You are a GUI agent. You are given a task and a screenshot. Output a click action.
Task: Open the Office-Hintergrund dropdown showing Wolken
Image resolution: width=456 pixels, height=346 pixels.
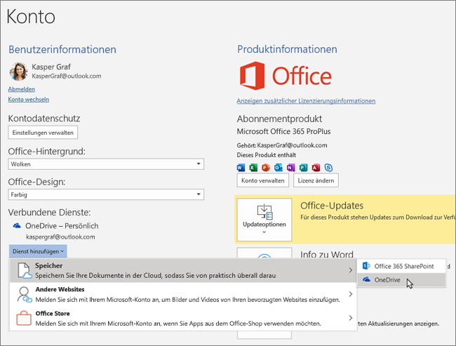pyautogui.click(x=106, y=164)
